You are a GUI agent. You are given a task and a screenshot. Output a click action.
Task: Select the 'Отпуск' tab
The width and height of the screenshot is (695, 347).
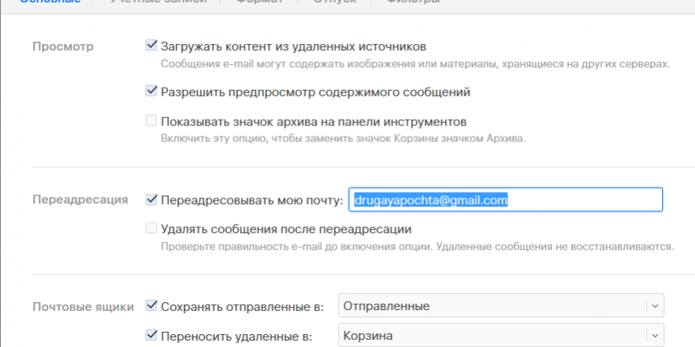pyautogui.click(x=334, y=2)
